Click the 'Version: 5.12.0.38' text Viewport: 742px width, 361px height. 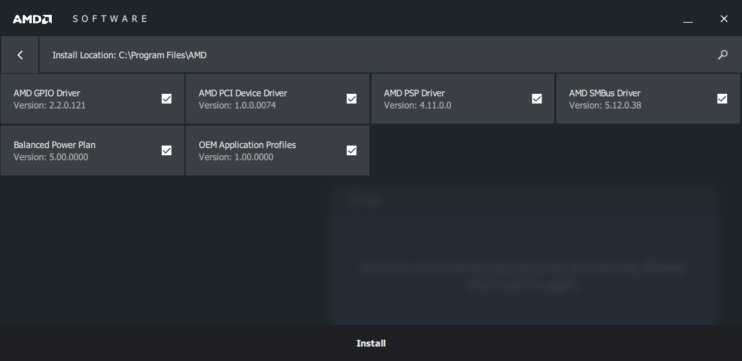[605, 105]
